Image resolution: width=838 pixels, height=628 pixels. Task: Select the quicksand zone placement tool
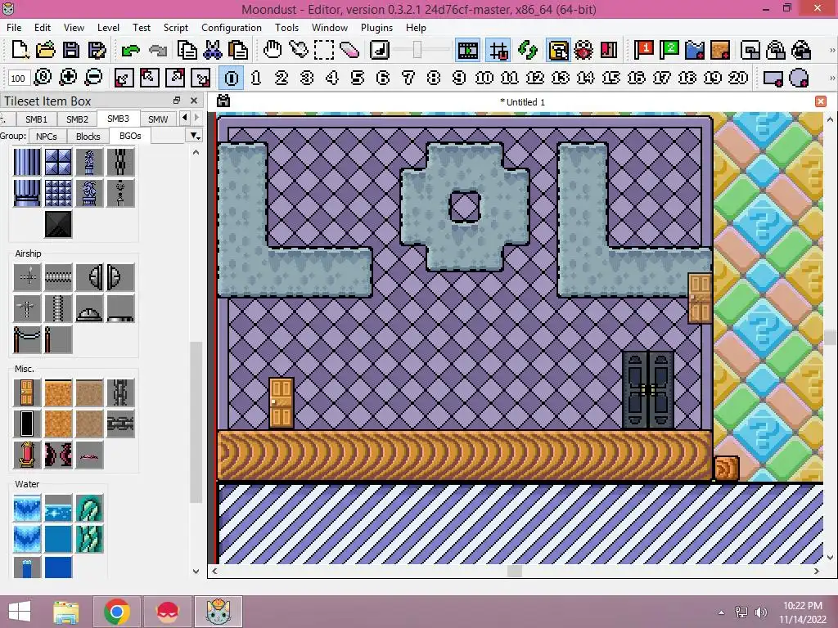coord(720,50)
